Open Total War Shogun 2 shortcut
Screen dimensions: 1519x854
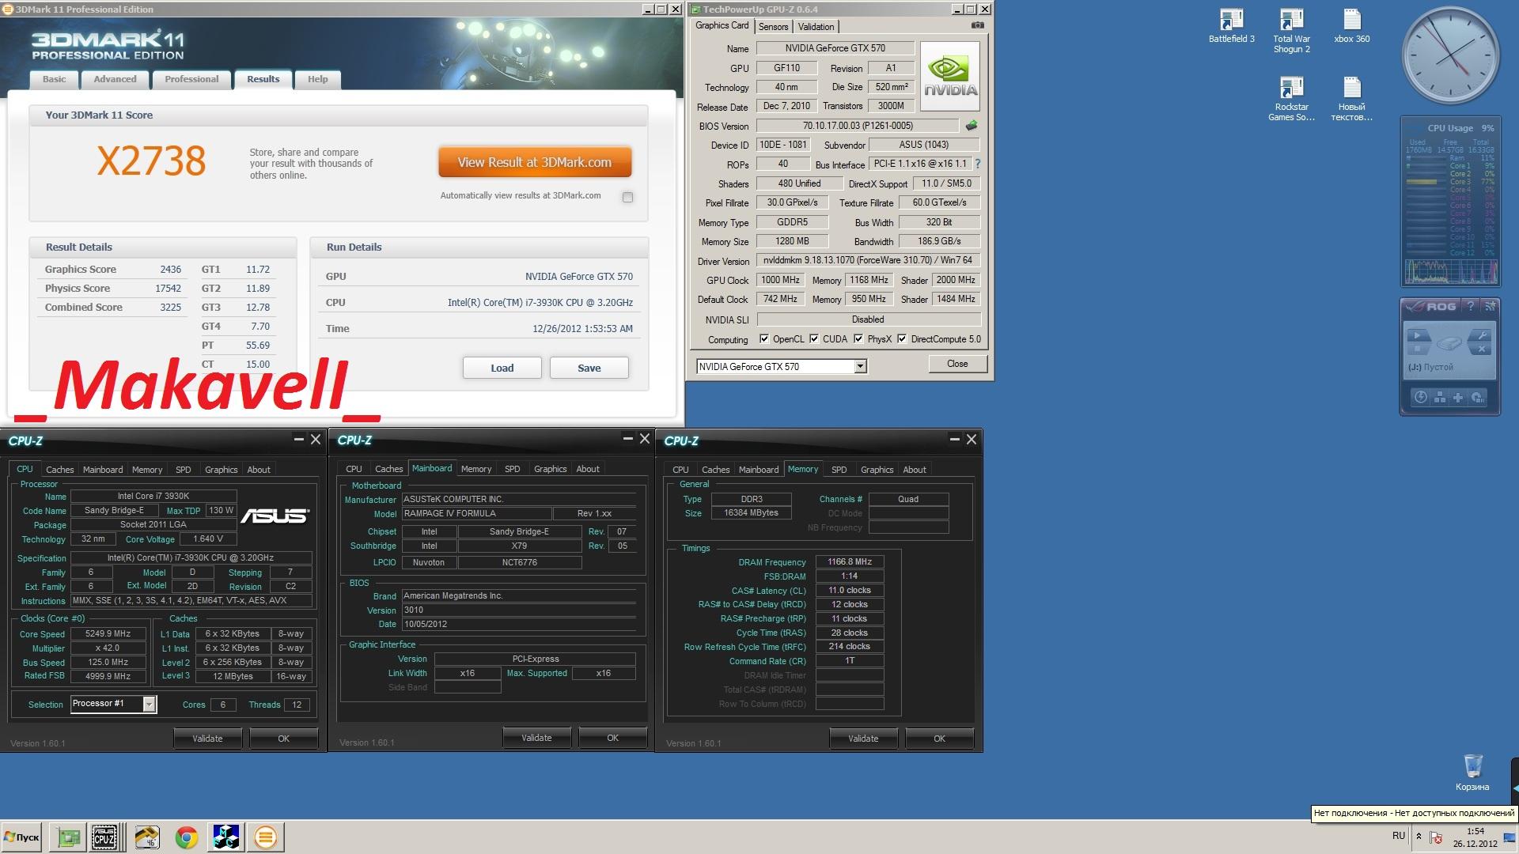[1291, 31]
